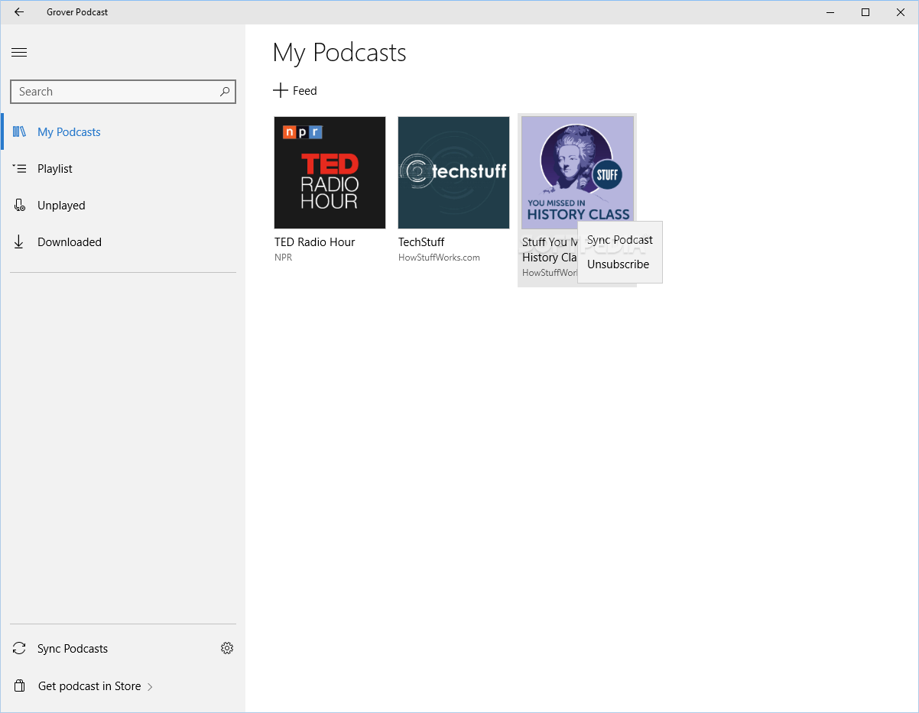
Task: Choose Unsubscribe in the context menu
Action: 618,264
